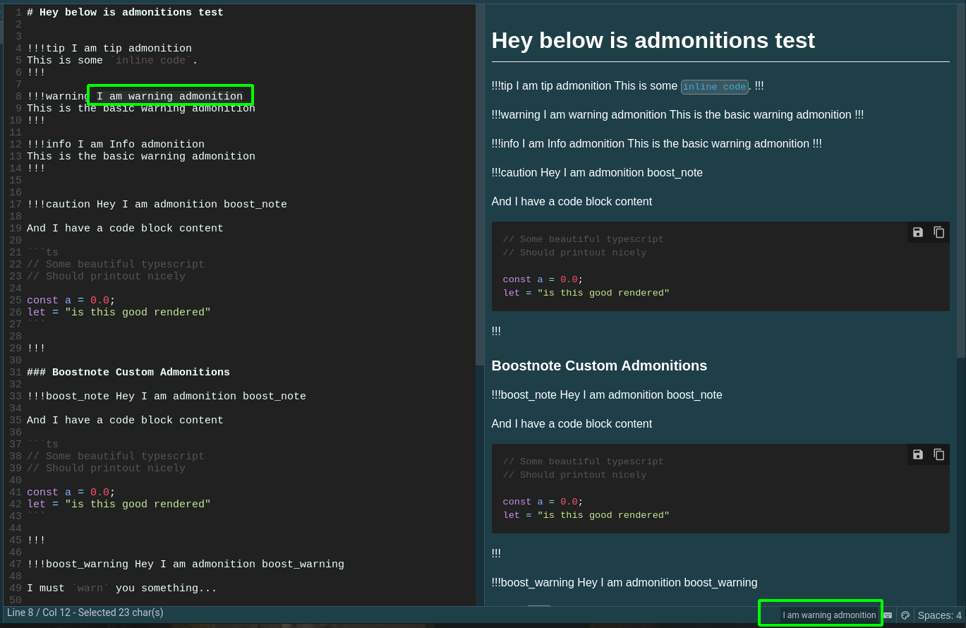Copy the second rendered code block under Boostnote Custom Admonitions
Image resolution: width=966 pixels, height=628 pixels.
coord(938,454)
